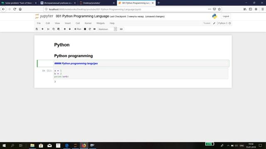This screenshot has height=149, width=266.
Task: Click the Jupyter logo
Action: coord(44,16)
